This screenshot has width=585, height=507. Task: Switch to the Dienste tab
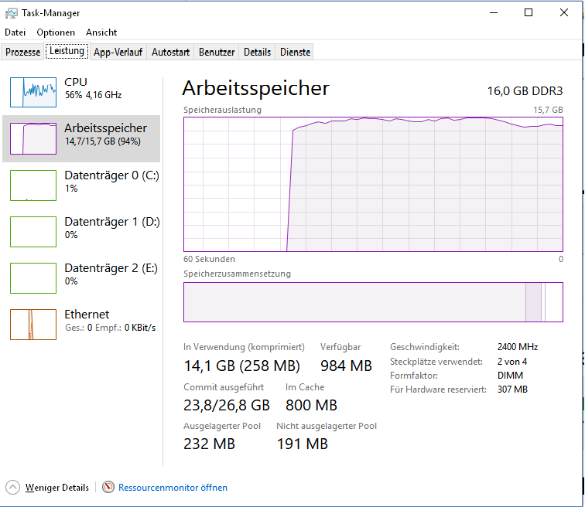pos(295,52)
